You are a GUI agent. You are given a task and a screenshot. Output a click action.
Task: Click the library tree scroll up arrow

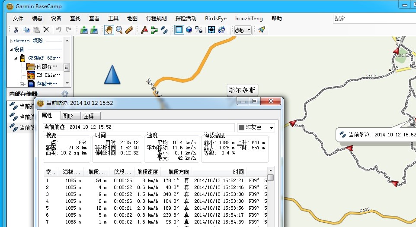[x=67, y=41]
